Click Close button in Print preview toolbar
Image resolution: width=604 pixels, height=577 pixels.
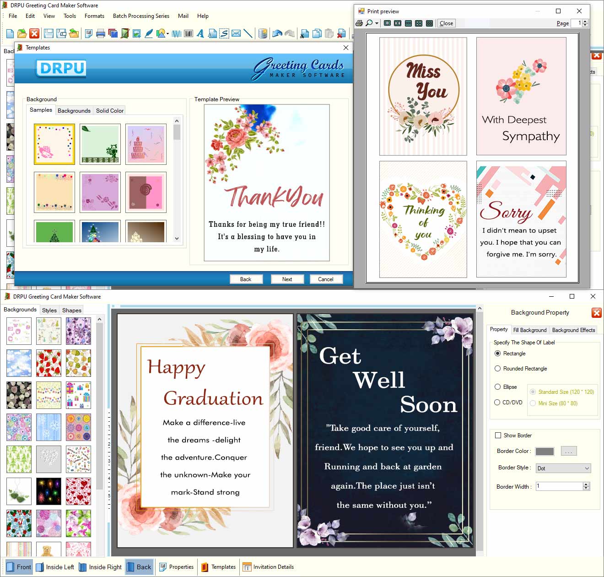click(446, 23)
